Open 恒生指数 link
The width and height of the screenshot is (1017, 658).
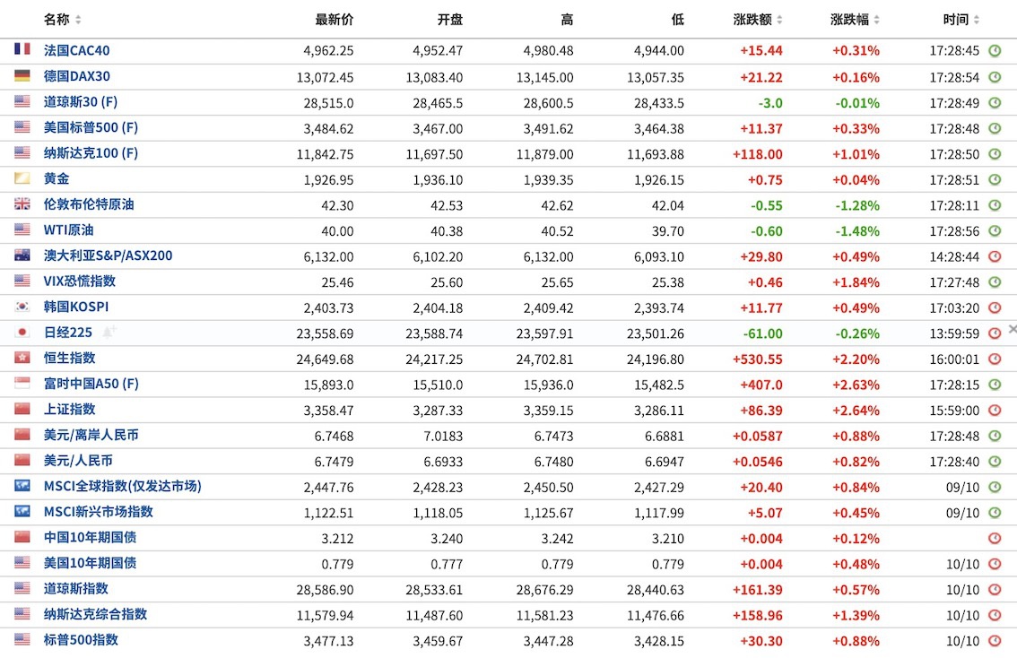[69, 358]
